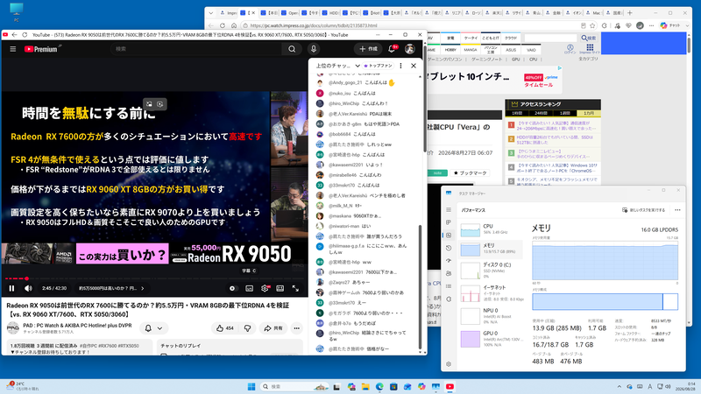Open Task Manager three-dot more options
The width and height of the screenshot is (701, 394).
coord(677,210)
